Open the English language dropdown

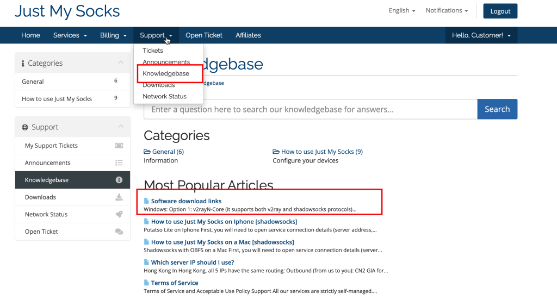402,11
